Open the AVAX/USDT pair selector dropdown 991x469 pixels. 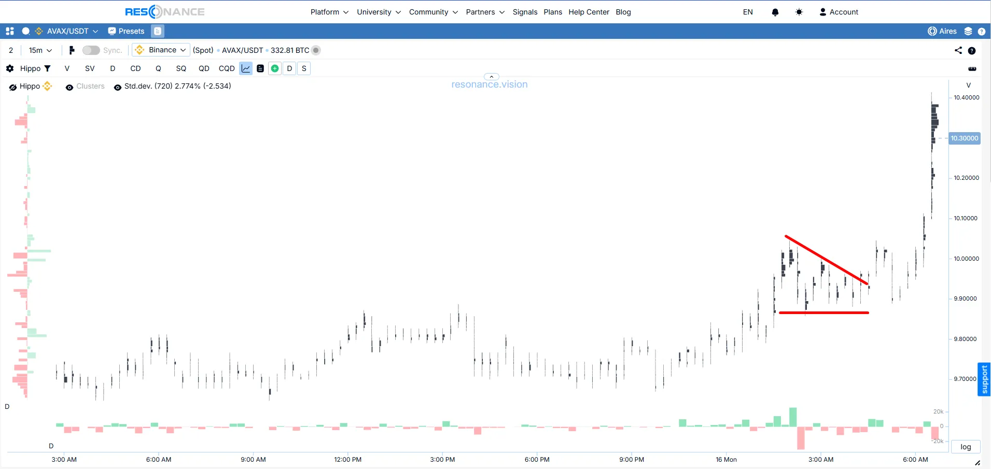pos(71,31)
